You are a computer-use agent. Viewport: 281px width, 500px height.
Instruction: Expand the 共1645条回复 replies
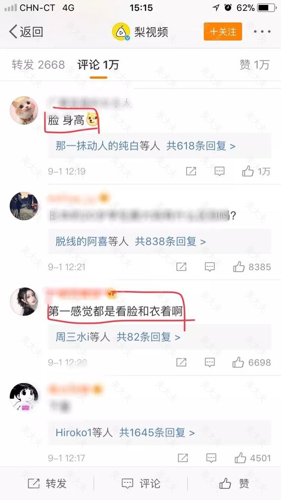[157, 432]
